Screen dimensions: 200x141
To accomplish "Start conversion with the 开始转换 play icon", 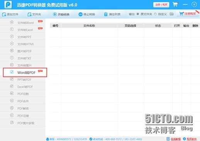I will click(55, 14).
